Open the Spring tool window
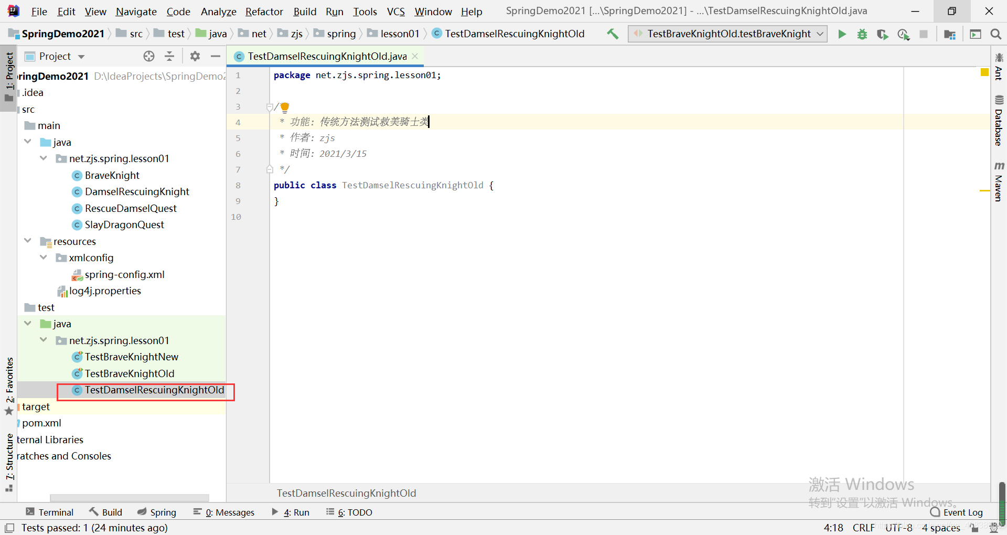This screenshot has height=535, width=1007. pyautogui.click(x=156, y=512)
